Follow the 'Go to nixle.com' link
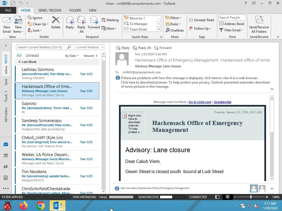The image size is (282, 211). coord(200,102)
